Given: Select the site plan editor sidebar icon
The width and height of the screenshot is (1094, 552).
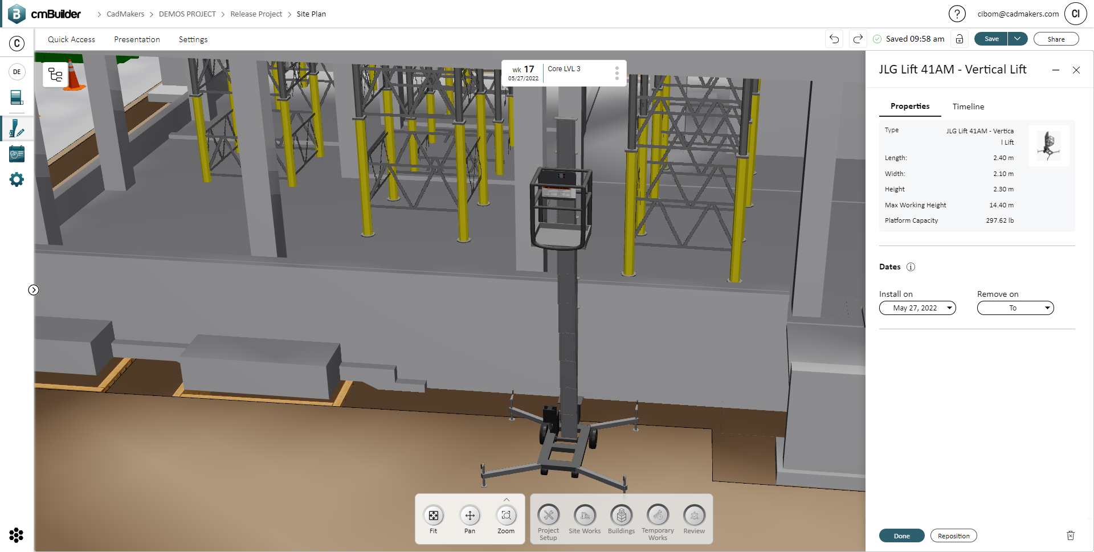Looking at the screenshot, I should [x=17, y=128].
